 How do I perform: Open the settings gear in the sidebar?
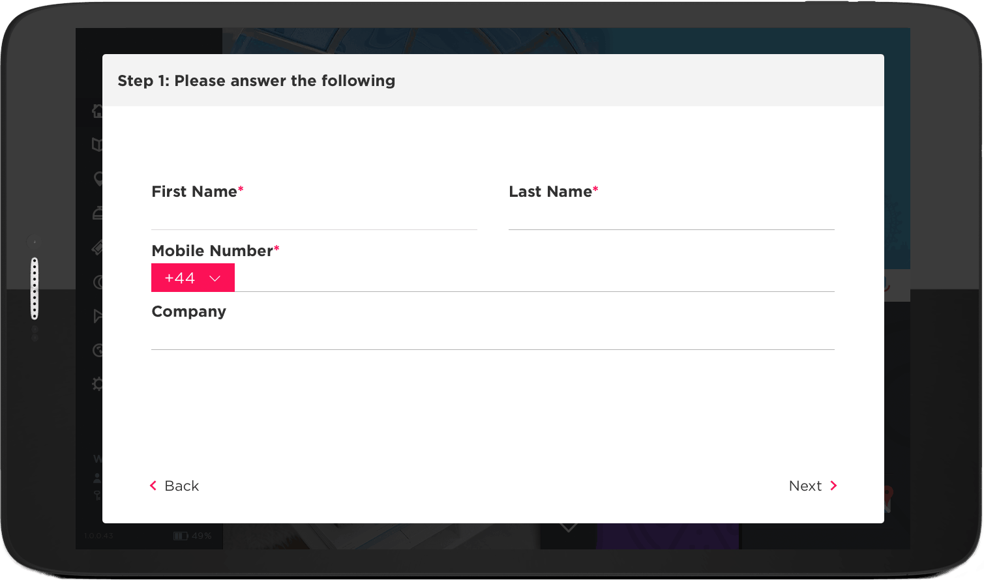click(x=97, y=384)
